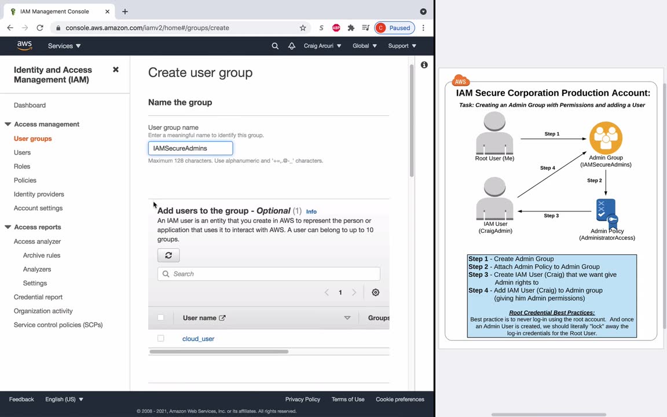Screen dimensions: 667x417
Task: Go to next page of users
Action: pos(354,292)
